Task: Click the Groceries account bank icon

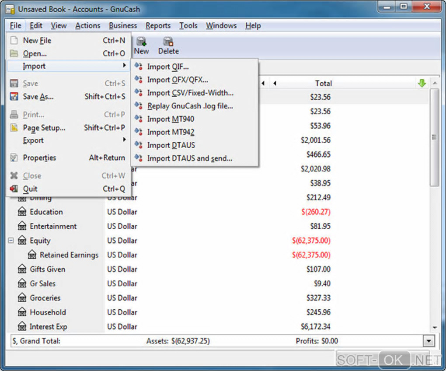Action: pos(22,297)
